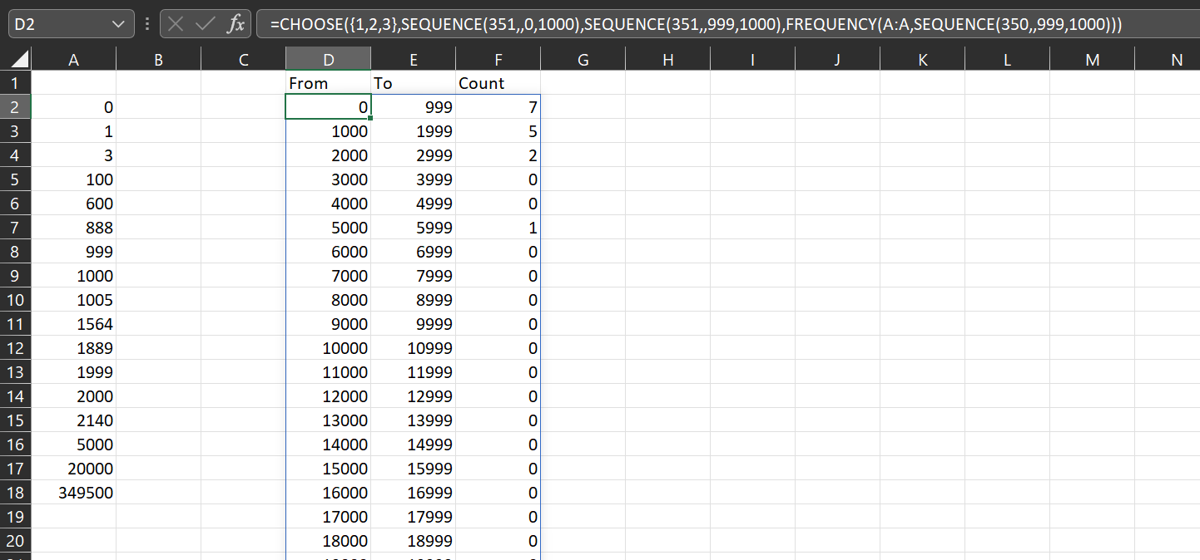The image size is (1200, 560).
Task: Select column M header
Action: (1092, 59)
